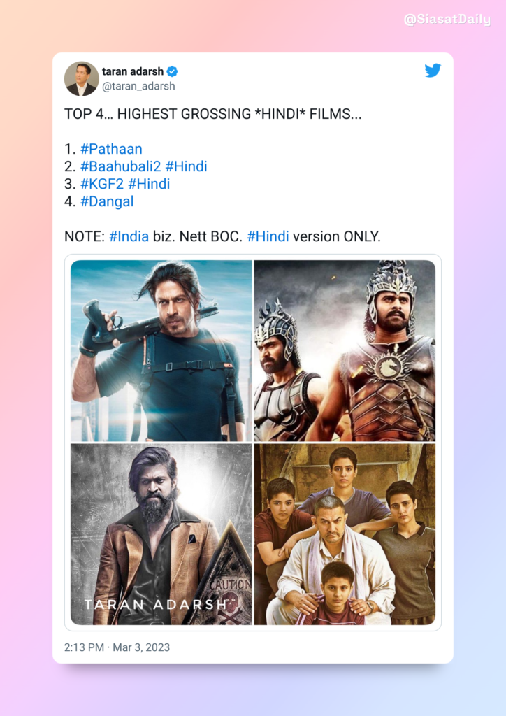This screenshot has height=716, width=506.
Task: Click the 2:13 PM Mar 3, 2023 timestamp
Action: coord(117,647)
